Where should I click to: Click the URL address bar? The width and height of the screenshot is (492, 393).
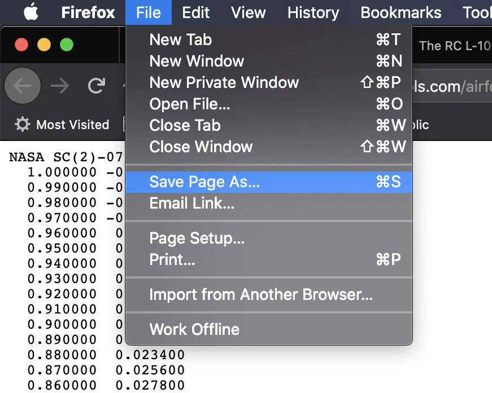click(452, 86)
